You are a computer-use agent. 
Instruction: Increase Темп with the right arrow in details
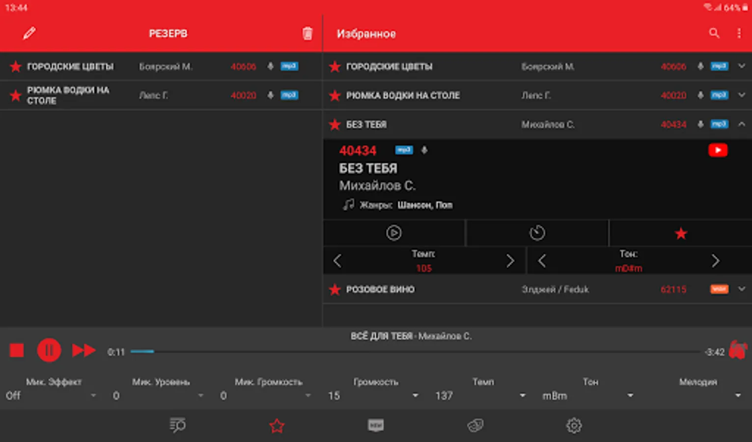(510, 261)
